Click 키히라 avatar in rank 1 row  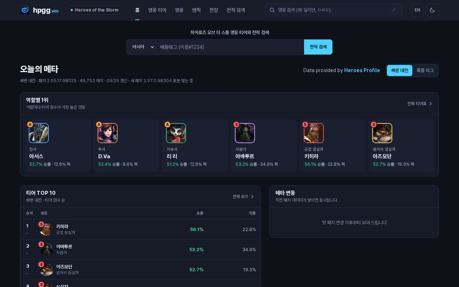[47, 229]
